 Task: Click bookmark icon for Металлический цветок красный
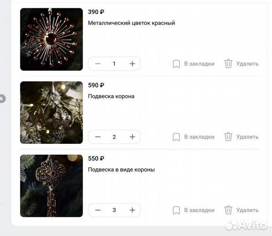point(176,64)
